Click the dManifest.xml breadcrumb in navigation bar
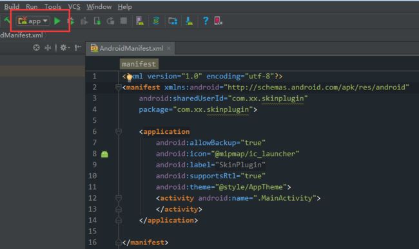Screen dimensions: 419x249 coord(21,35)
